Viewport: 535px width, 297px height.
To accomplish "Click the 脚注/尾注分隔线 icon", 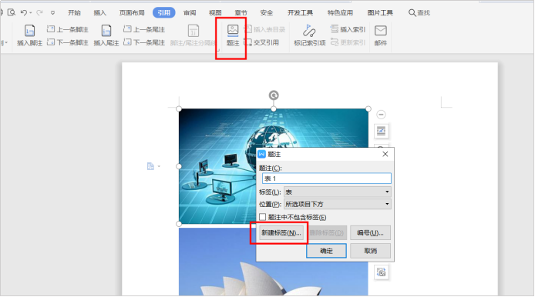I will [x=193, y=31].
